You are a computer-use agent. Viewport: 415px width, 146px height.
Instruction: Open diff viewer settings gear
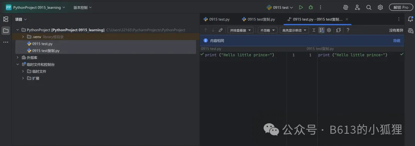pos(329,30)
